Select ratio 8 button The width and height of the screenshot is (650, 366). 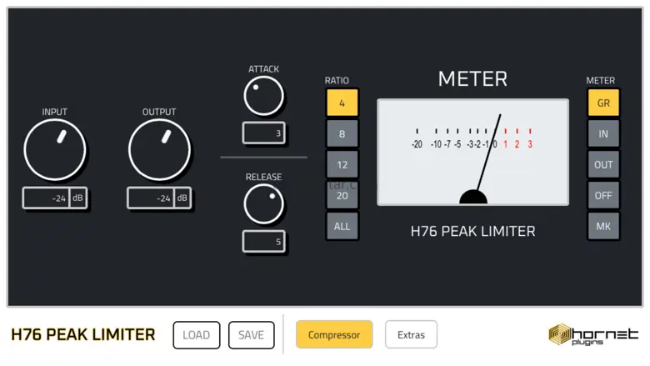pos(342,133)
